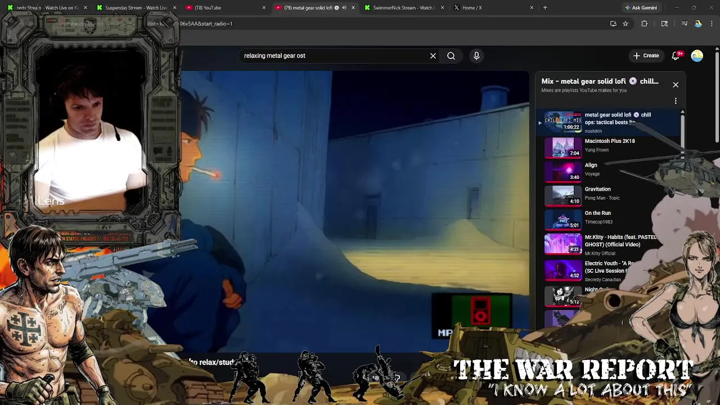Screen dimensions: 720x405
Task: Play 'Align' by Voyage in the mix
Action: 591,165
